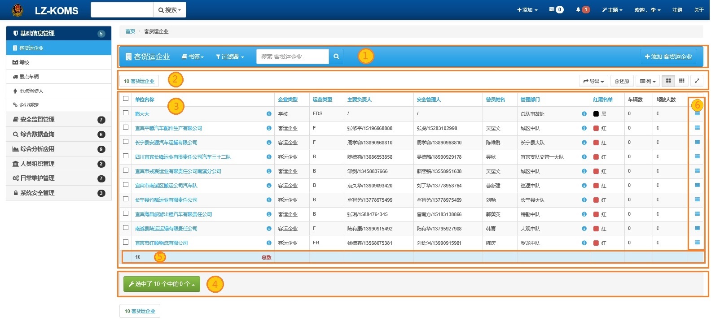Focus the 搜索 客货运企业 search field
The width and height of the screenshot is (711, 321).
[x=293, y=56]
